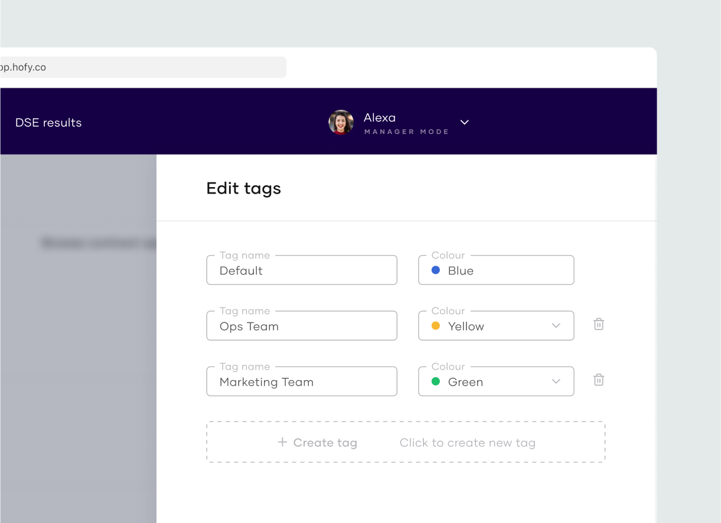Delete the Ops Team tag
The width and height of the screenshot is (721, 523).
coord(598,324)
